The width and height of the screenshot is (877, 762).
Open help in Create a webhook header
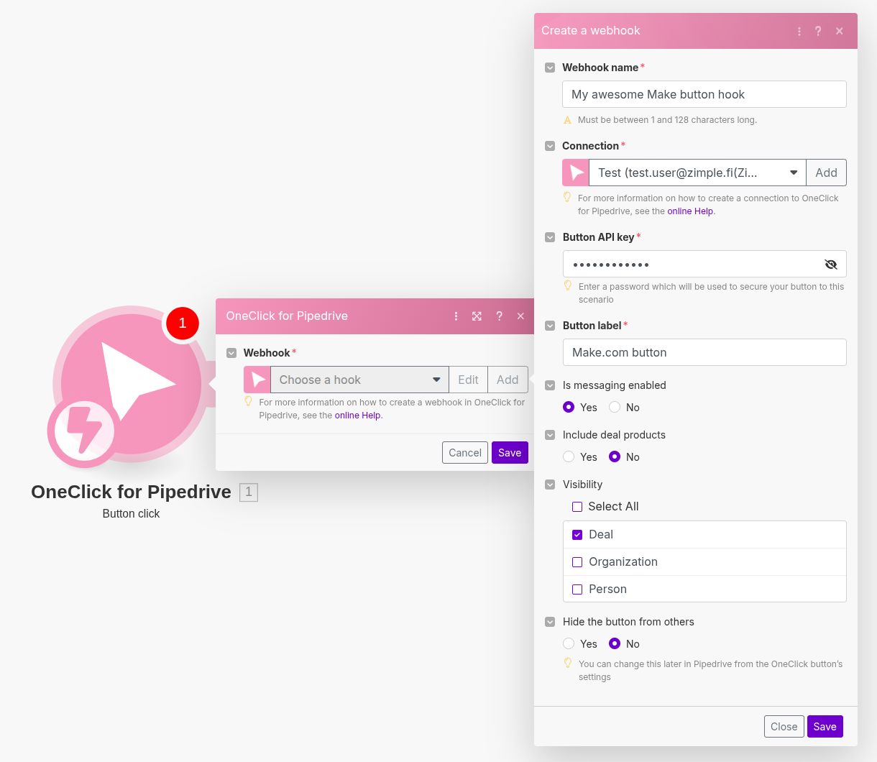[818, 31]
